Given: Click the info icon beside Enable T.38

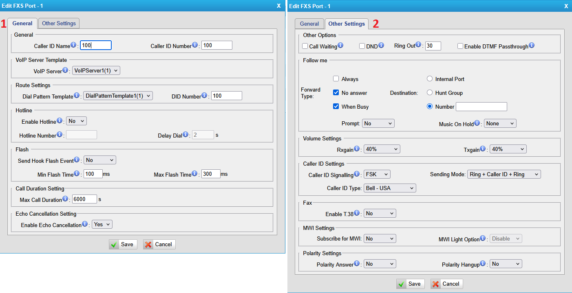Looking at the screenshot, I should [357, 213].
